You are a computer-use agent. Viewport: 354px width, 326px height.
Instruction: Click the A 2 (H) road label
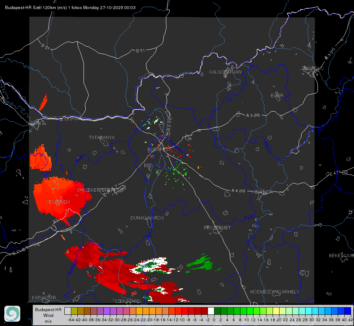coord(169,124)
